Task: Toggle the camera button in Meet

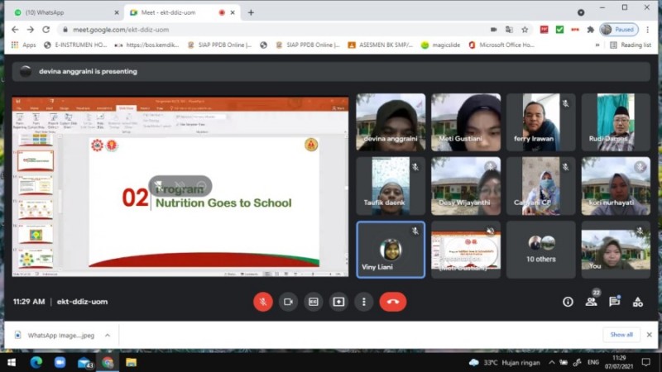Action: coord(288,302)
